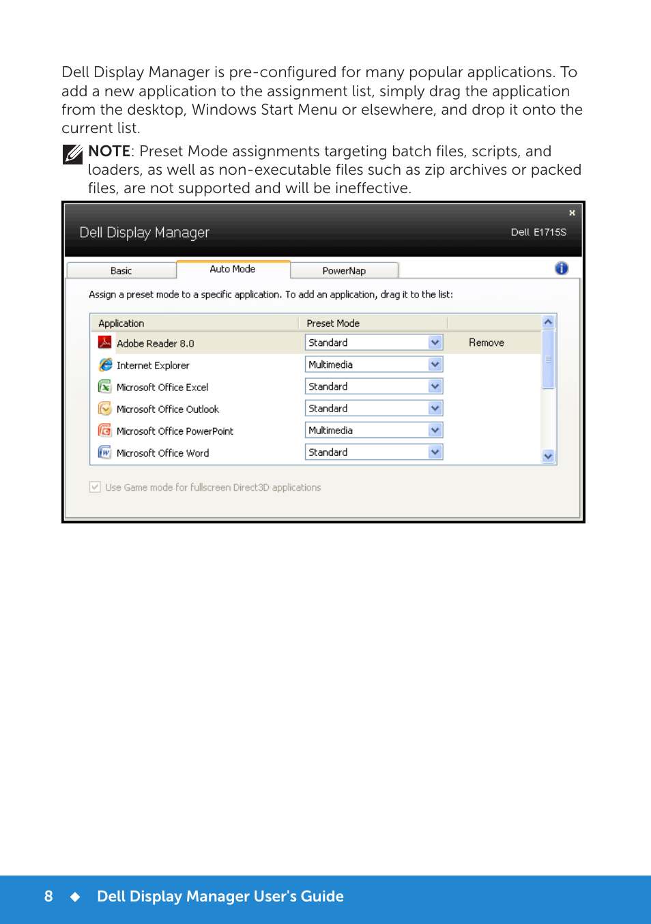
Task: Sort by Application column header
Action: pos(194,323)
